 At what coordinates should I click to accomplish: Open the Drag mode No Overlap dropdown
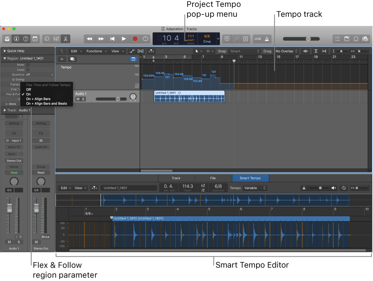[286, 51]
